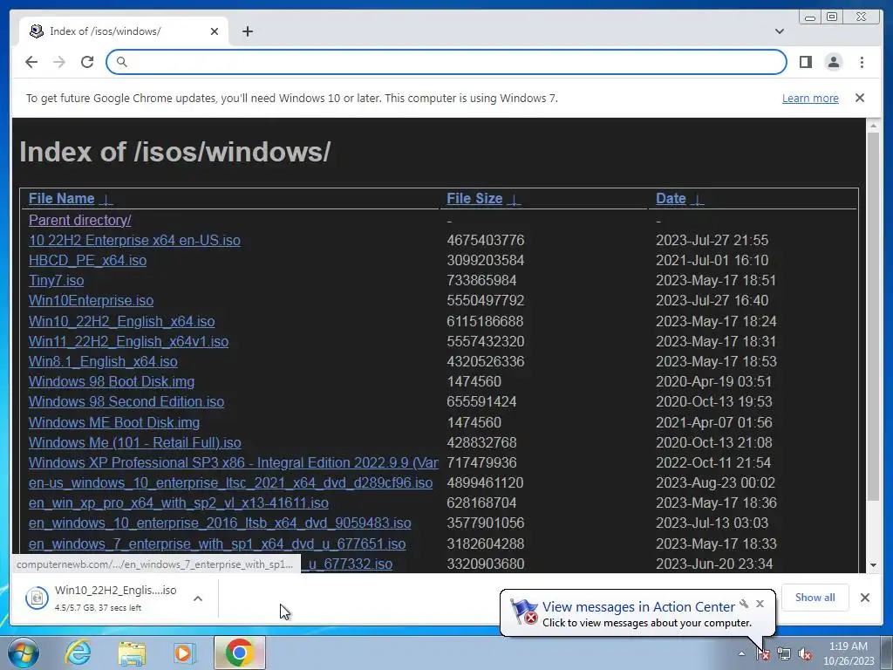Viewport: 893px width, 670px height.
Task: Open en_windows_10_enterprise_2016_ltsb iso link
Action: tap(220, 523)
